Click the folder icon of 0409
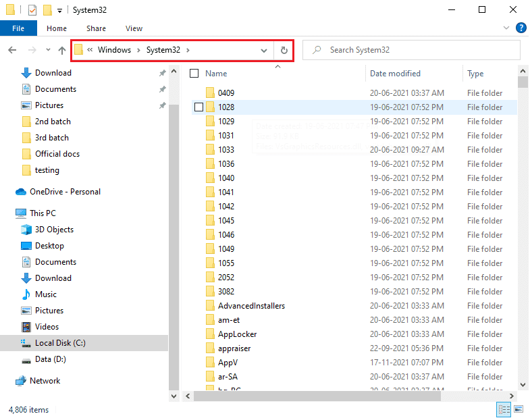 tap(210, 93)
